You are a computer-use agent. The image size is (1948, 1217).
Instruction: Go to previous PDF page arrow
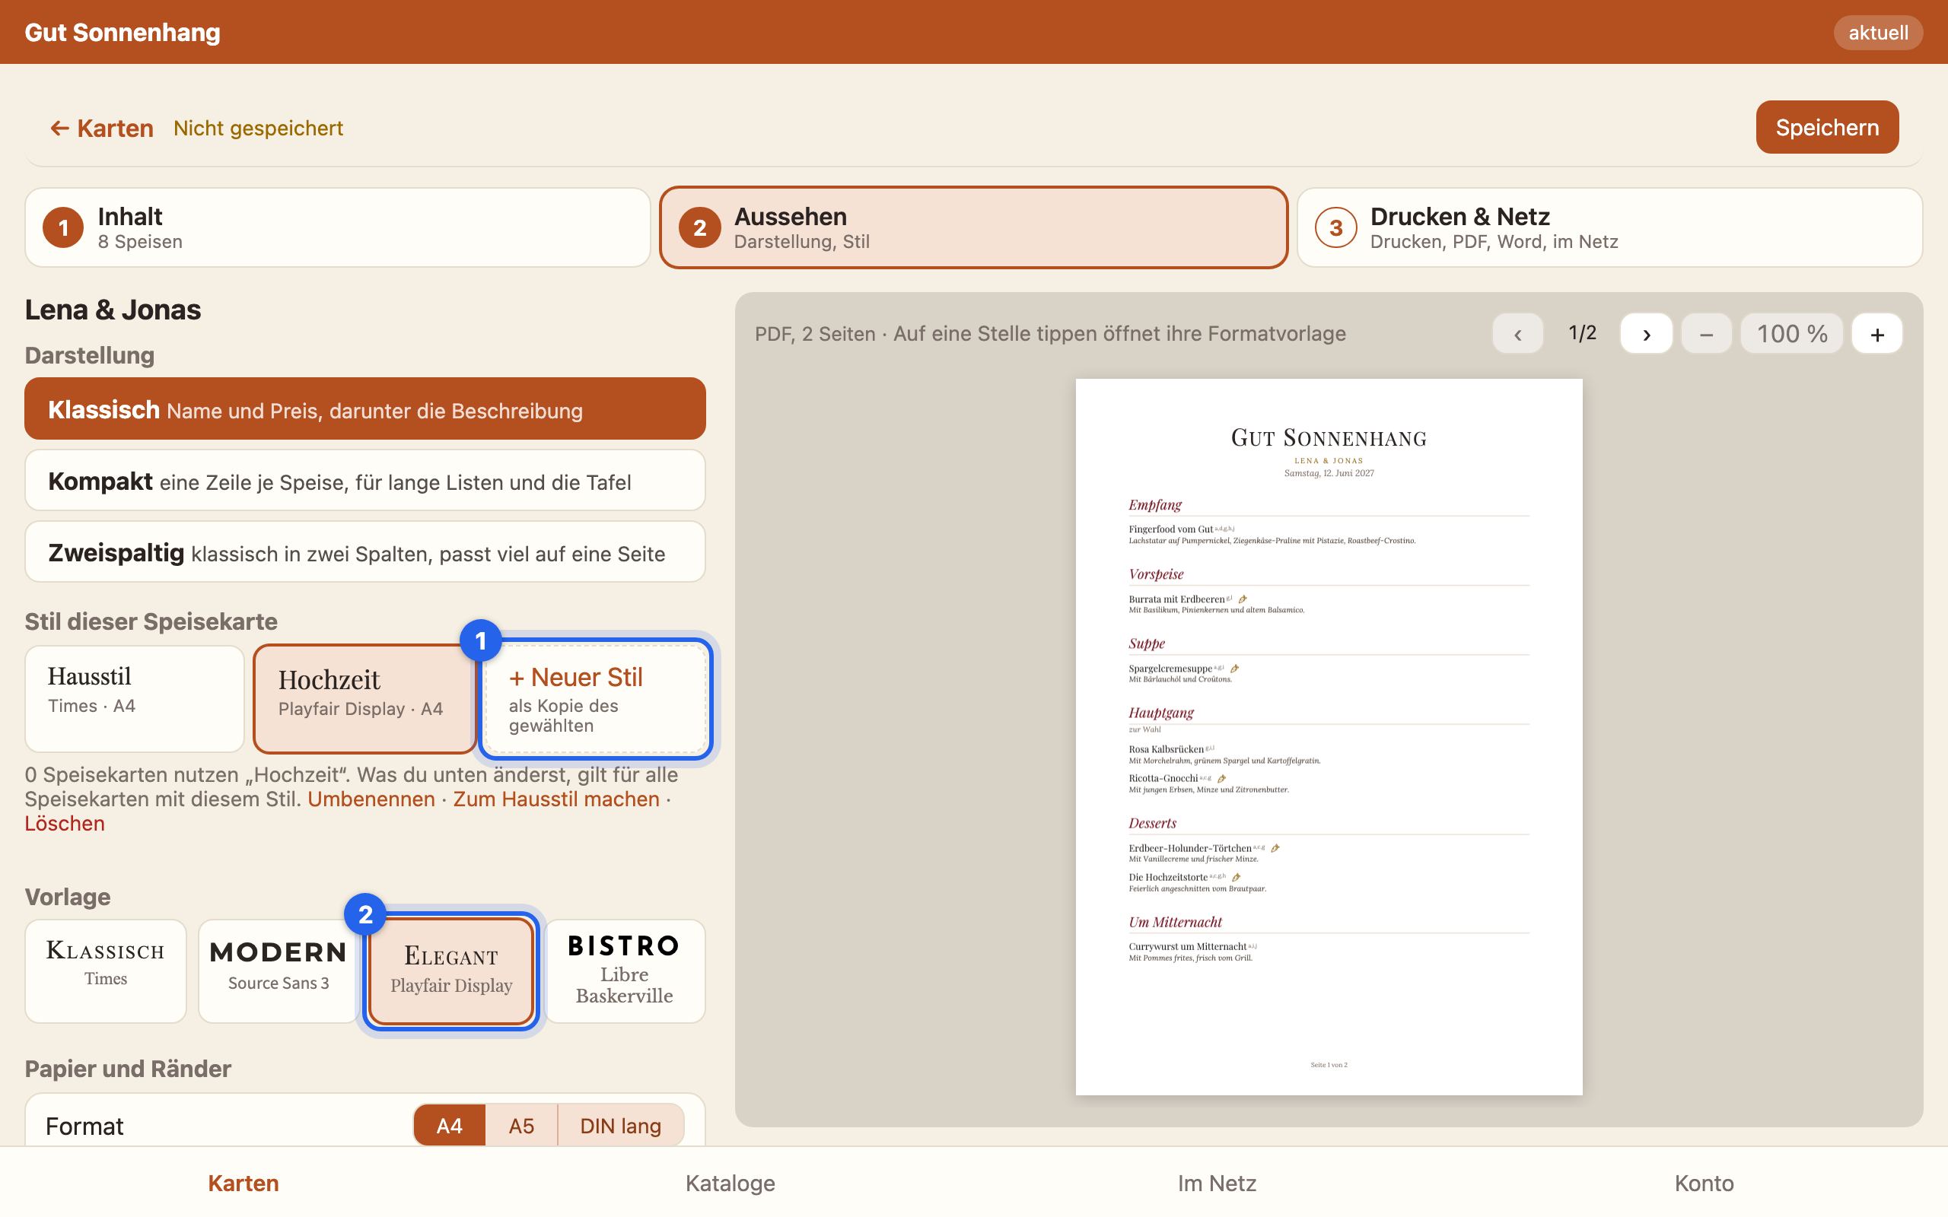pos(1517,333)
